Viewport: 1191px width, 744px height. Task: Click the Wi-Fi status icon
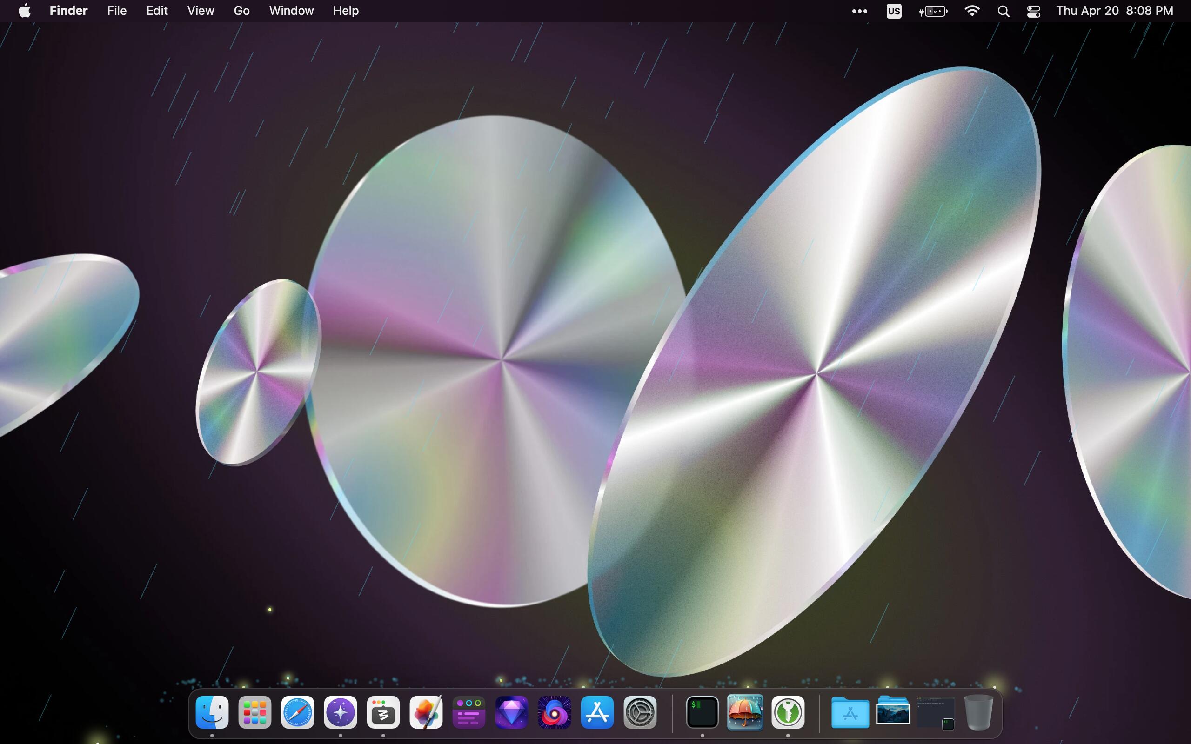[971, 11]
